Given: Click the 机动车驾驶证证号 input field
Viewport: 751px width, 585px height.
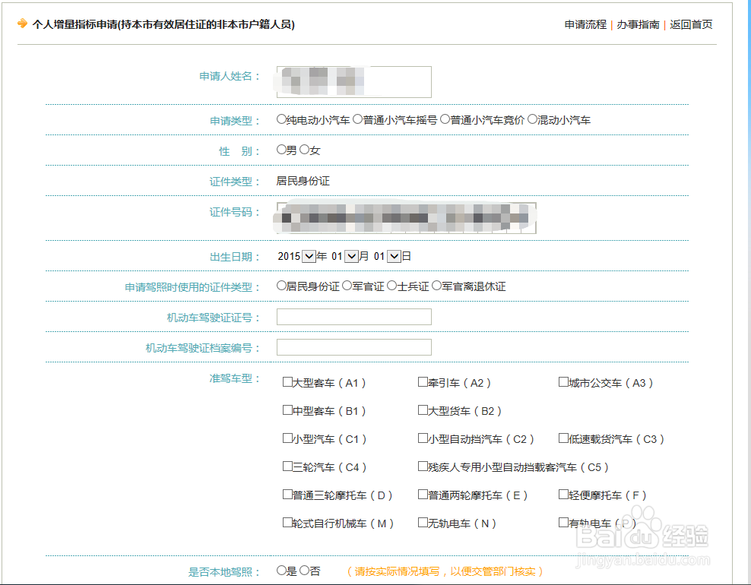Looking at the screenshot, I should click(x=353, y=317).
